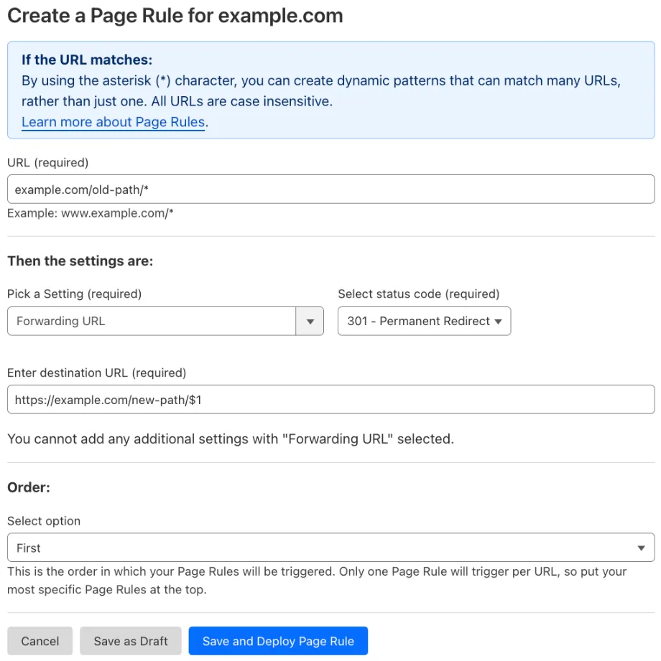Expand the First order chevron
This screenshot has width=661, height=661.
(x=642, y=548)
